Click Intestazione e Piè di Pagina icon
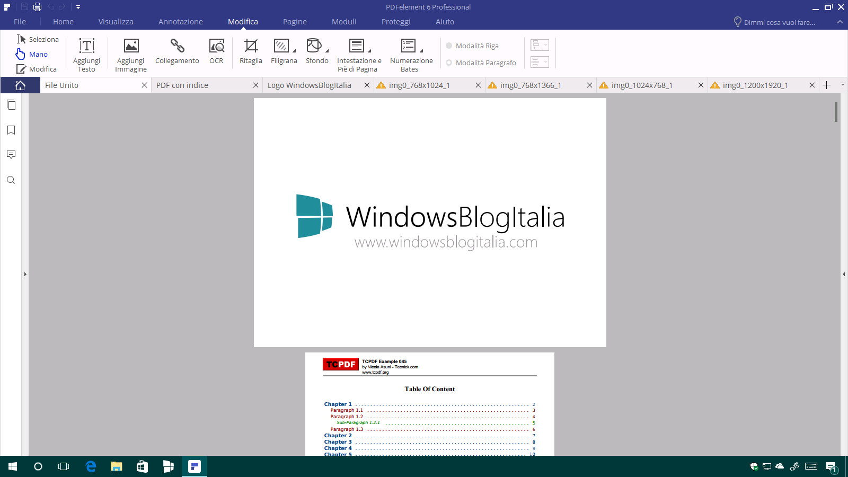Screen dimensions: 848x477 [x=357, y=46]
